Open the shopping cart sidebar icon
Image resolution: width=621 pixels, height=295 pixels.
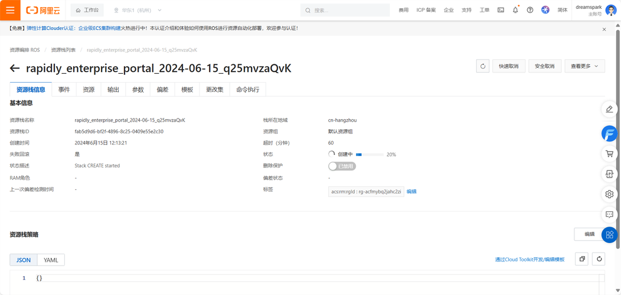click(x=610, y=153)
